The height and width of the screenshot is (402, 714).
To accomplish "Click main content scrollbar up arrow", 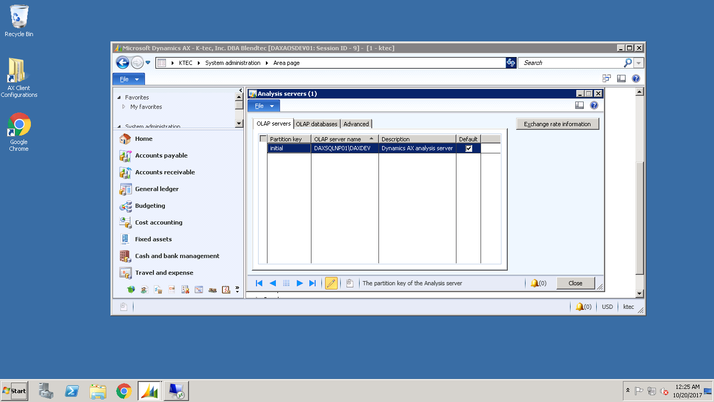I will 640,92.
